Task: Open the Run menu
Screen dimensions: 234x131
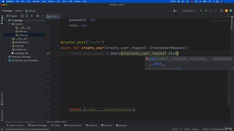Action: point(58,1)
